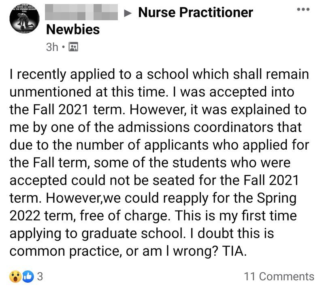Click the word Newbies in group name
The height and width of the screenshot is (286, 324).
(x=73, y=30)
